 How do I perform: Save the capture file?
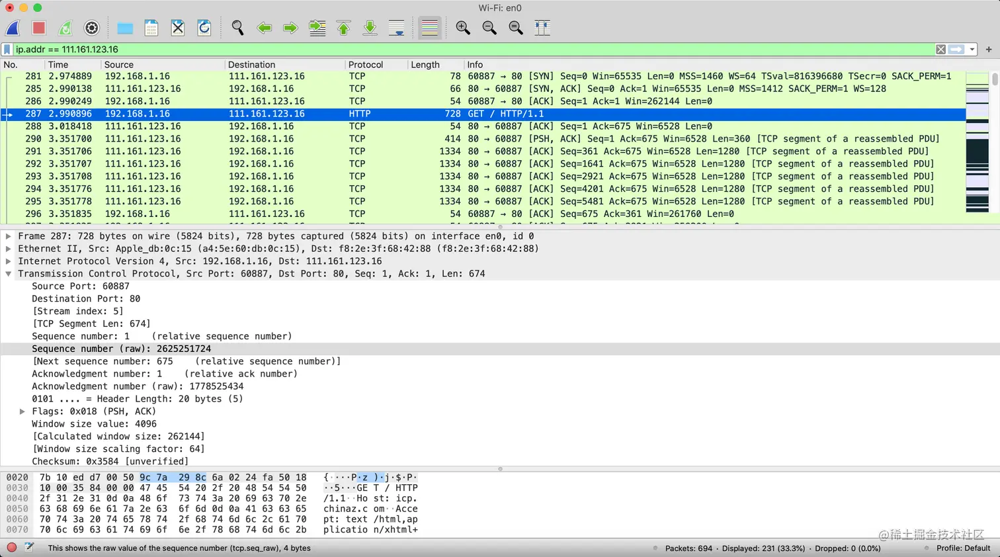[151, 28]
